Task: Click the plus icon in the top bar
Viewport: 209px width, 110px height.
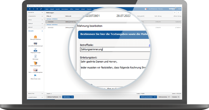Action: 37,9
